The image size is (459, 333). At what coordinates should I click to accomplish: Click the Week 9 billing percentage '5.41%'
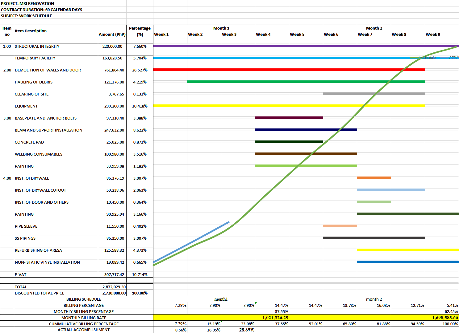(x=442, y=305)
